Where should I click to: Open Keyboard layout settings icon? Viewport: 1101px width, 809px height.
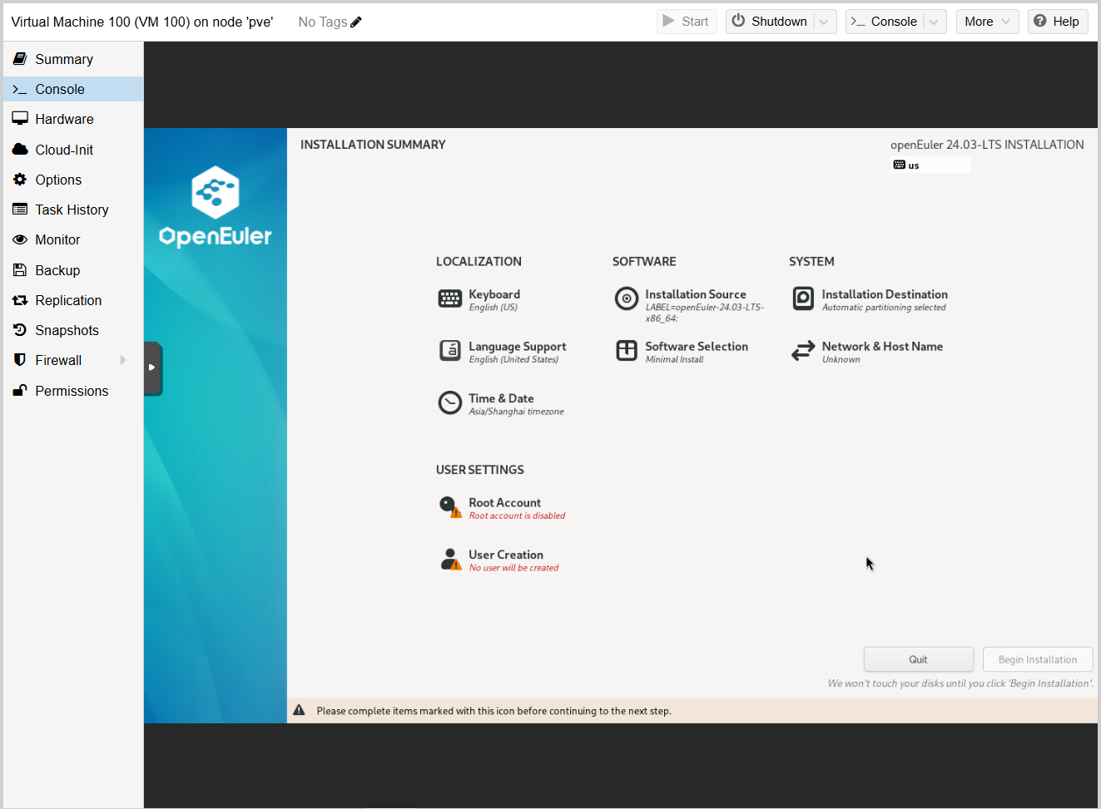tap(450, 298)
